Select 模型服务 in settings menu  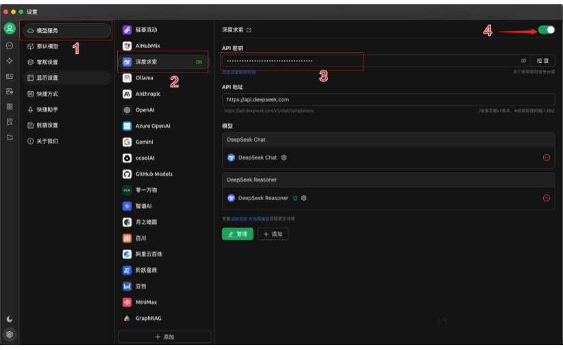pyautogui.click(x=67, y=31)
